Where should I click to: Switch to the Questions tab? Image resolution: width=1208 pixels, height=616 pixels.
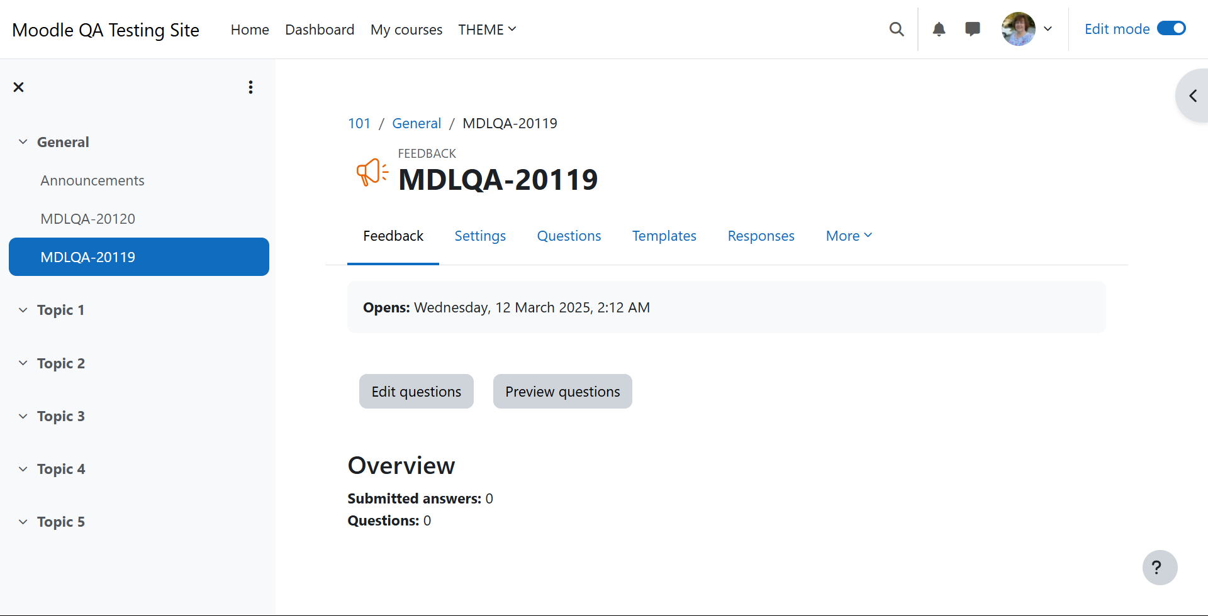pos(569,236)
